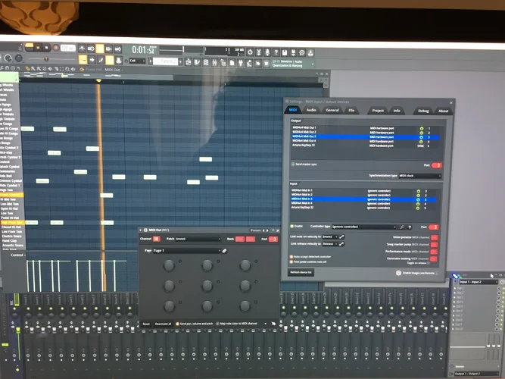
Task: Open the Synchronization type MIDI clock dropdown
Action: tap(420, 176)
